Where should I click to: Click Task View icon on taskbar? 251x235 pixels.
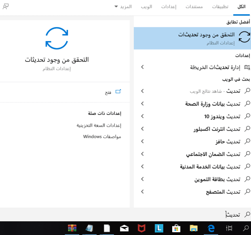229,228
